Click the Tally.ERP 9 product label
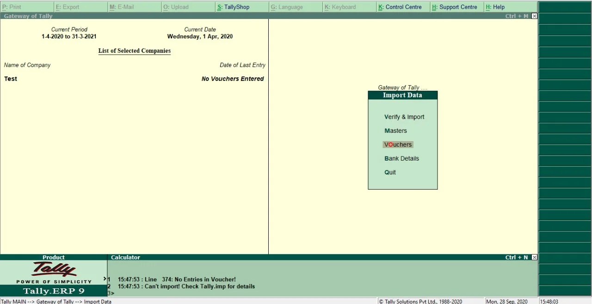This screenshot has height=304, width=592. tap(54, 291)
